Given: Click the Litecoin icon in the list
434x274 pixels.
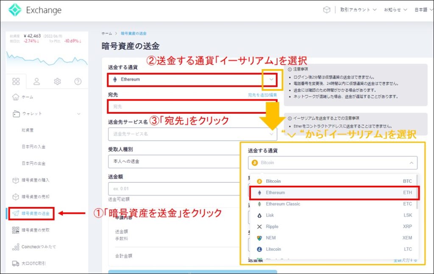Looking at the screenshot, I should (259, 249).
